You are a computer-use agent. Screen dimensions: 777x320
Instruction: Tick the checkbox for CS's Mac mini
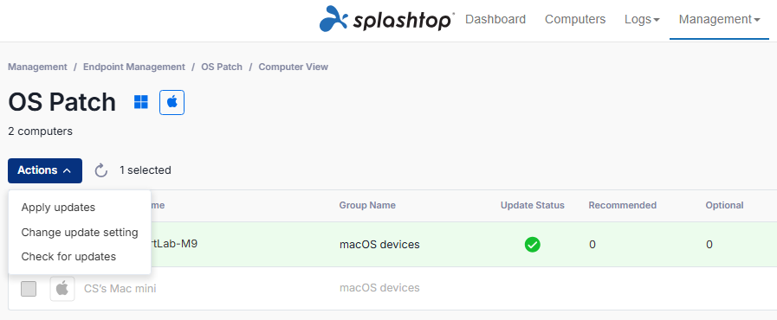click(29, 289)
